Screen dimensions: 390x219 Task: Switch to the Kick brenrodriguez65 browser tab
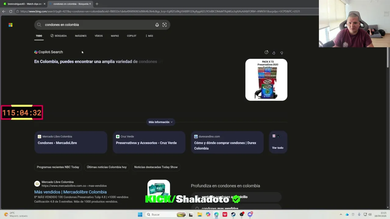tap(24, 4)
